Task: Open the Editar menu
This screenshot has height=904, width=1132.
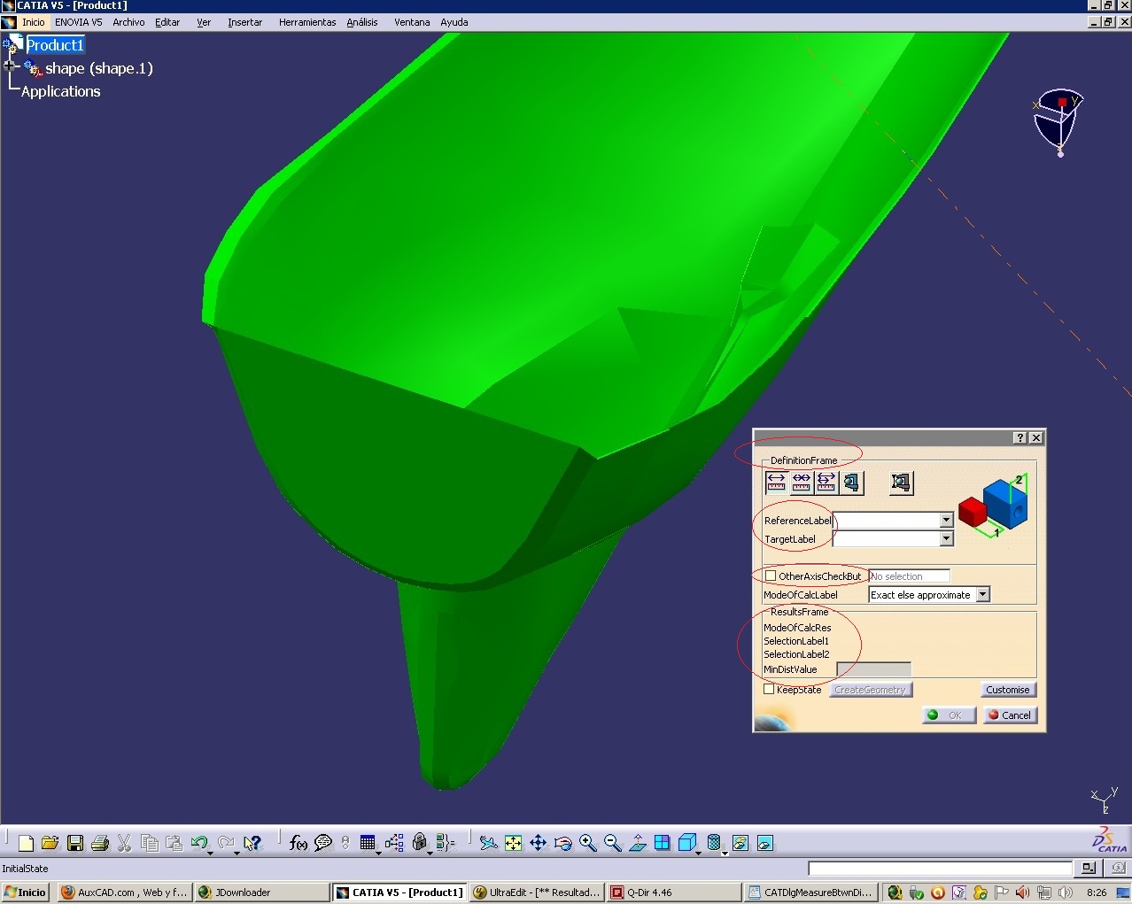Action: 167,22
